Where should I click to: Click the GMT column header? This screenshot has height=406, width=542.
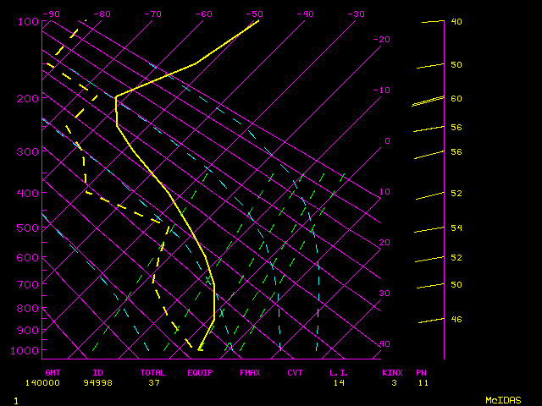(x=53, y=372)
